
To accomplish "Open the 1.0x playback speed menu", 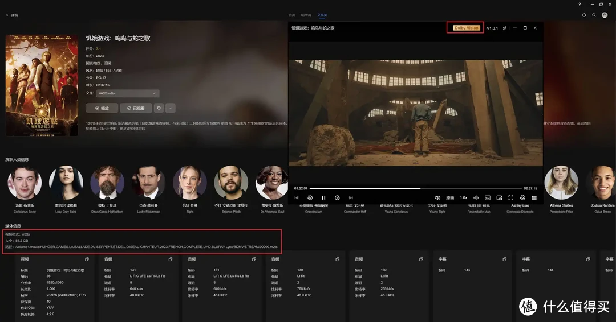I will coord(464,198).
